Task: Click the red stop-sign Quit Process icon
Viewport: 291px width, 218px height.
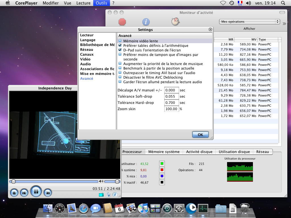Action: (x=122, y=22)
